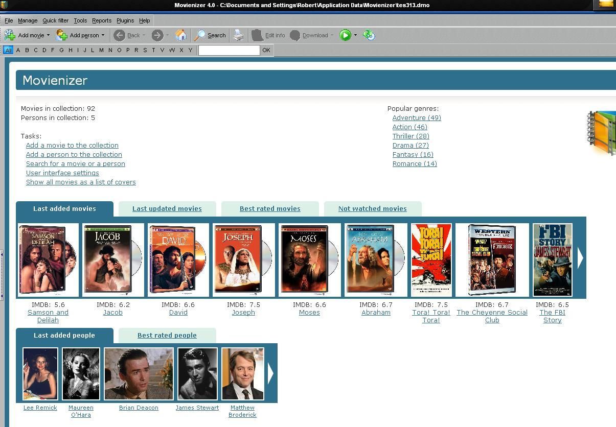The width and height of the screenshot is (616, 427).
Task: Click the Tora! Tora! Tora! poster
Action: click(431, 259)
